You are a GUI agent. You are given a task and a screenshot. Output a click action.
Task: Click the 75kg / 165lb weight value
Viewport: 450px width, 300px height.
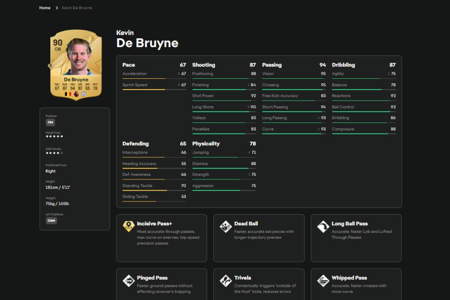coord(57,204)
